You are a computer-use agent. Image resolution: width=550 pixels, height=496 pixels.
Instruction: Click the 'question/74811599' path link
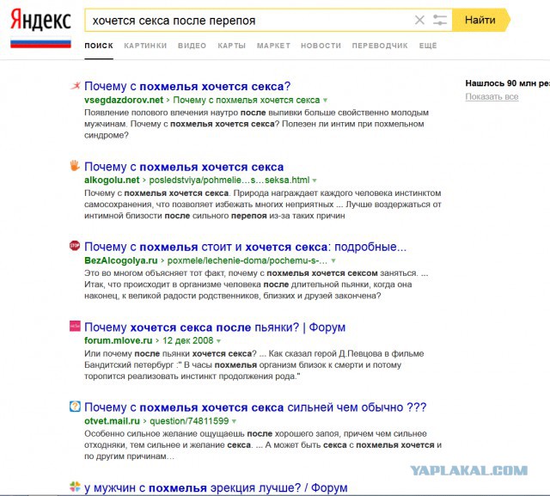(x=189, y=421)
